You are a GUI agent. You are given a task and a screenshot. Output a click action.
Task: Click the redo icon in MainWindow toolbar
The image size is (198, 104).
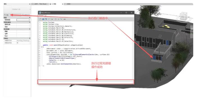49,19
